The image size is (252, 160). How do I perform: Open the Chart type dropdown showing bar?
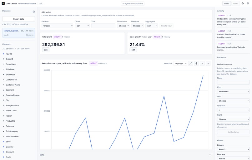click(82, 26)
